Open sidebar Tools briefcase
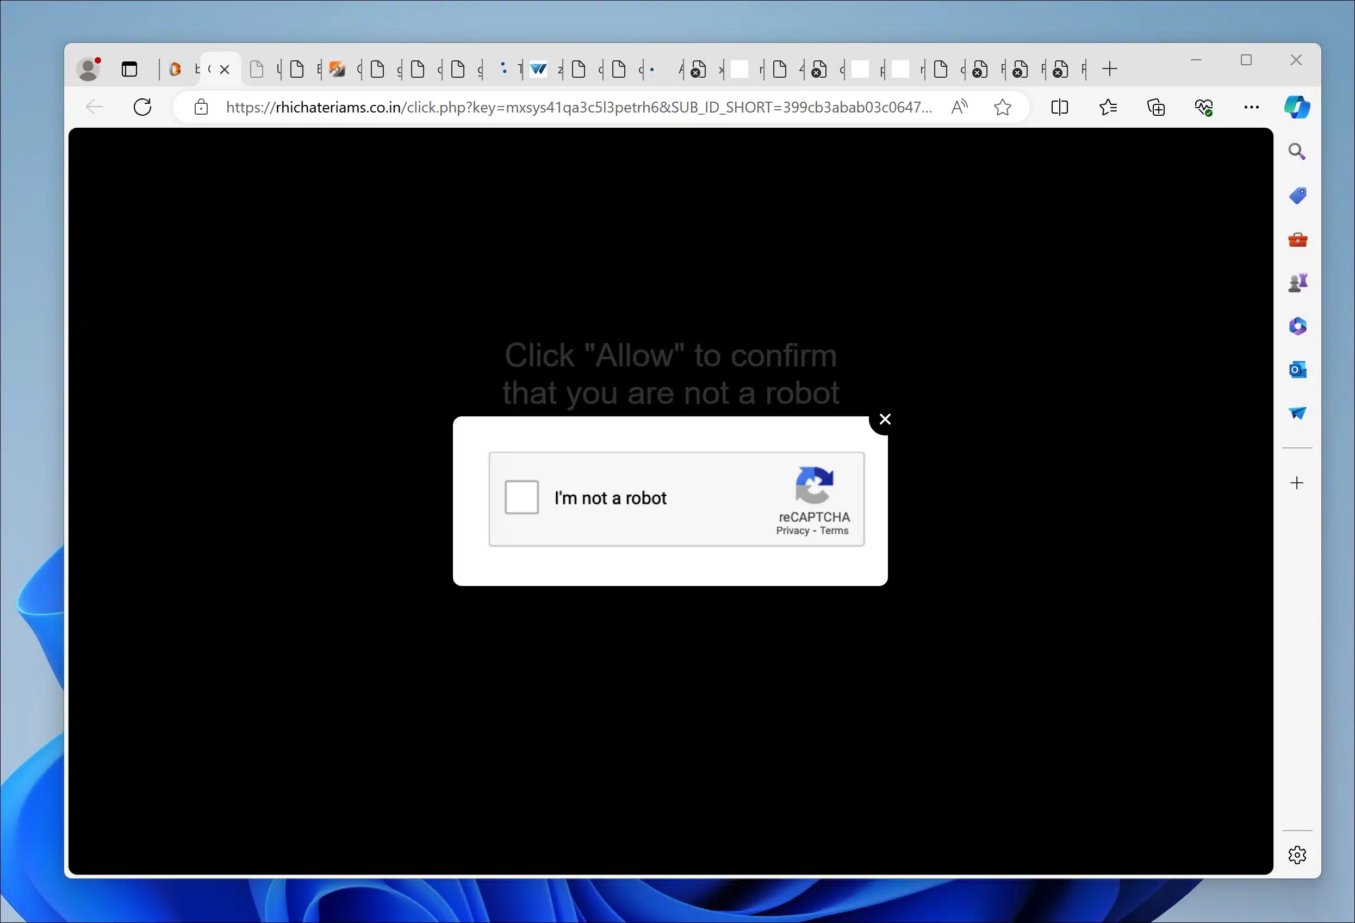This screenshot has width=1355, height=923. pyautogui.click(x=1297, y=240)
